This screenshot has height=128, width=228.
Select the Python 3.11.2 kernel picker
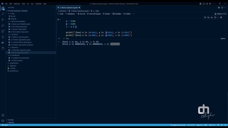coord(220,14)
